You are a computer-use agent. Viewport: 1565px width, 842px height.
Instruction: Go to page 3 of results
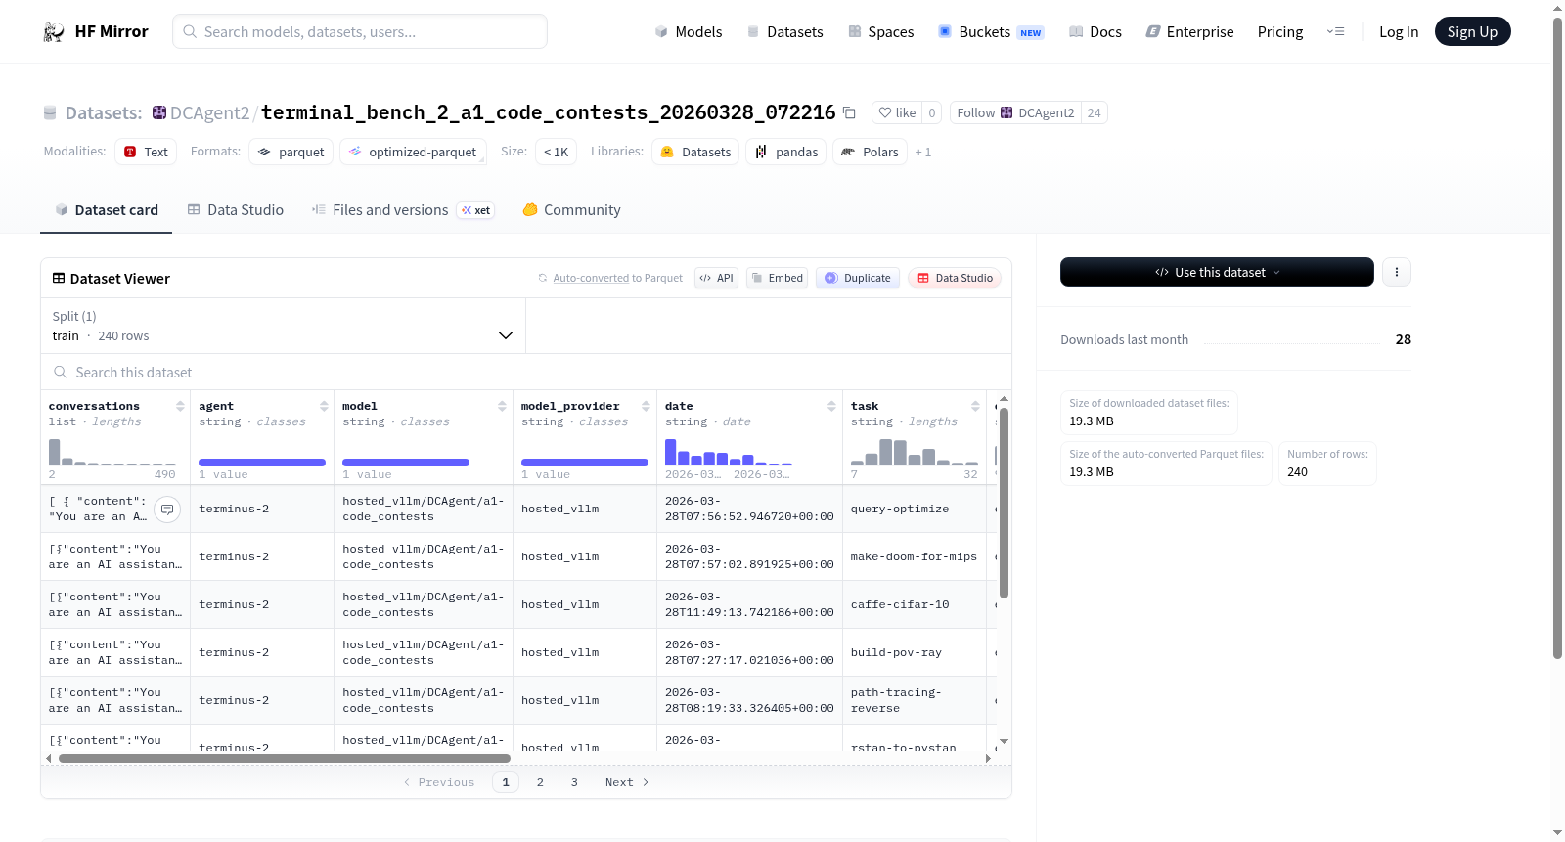coord(574,782)
